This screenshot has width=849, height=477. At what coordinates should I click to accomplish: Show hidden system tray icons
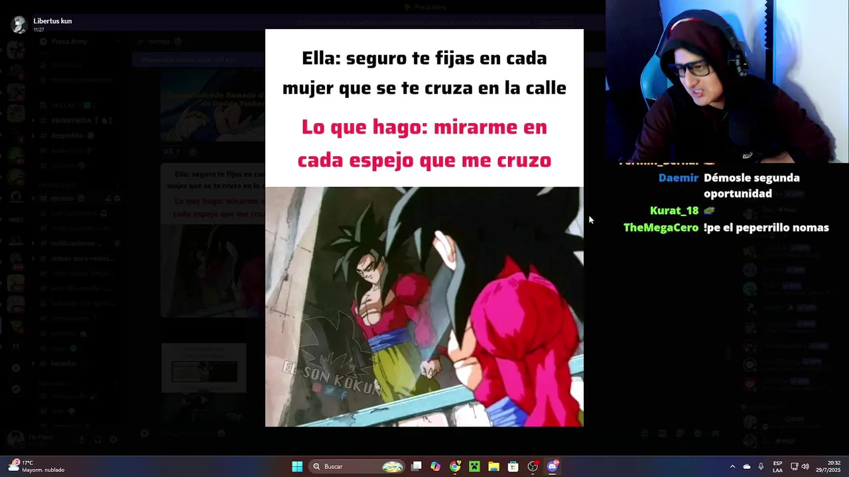pos(732,466)
